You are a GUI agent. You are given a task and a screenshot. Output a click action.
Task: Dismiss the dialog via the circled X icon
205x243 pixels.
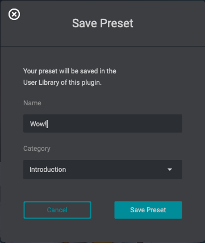14,14
